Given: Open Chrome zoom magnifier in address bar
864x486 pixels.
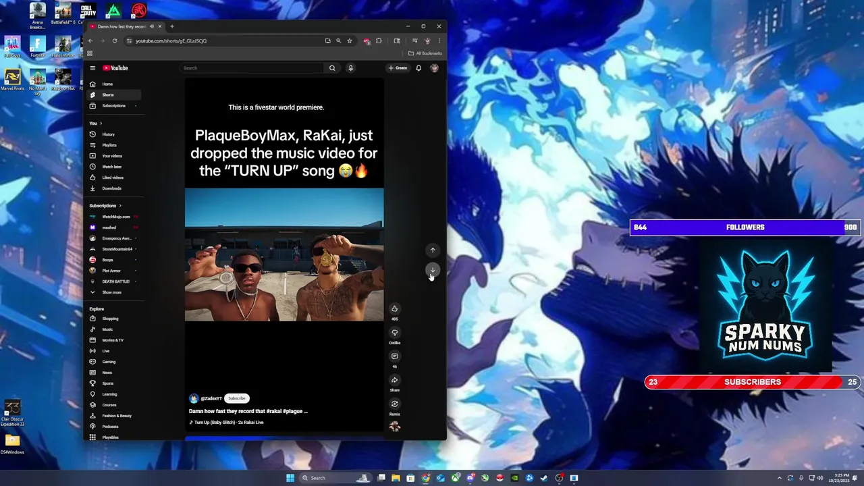Looking at the screenshot, I should coord(339,40).
